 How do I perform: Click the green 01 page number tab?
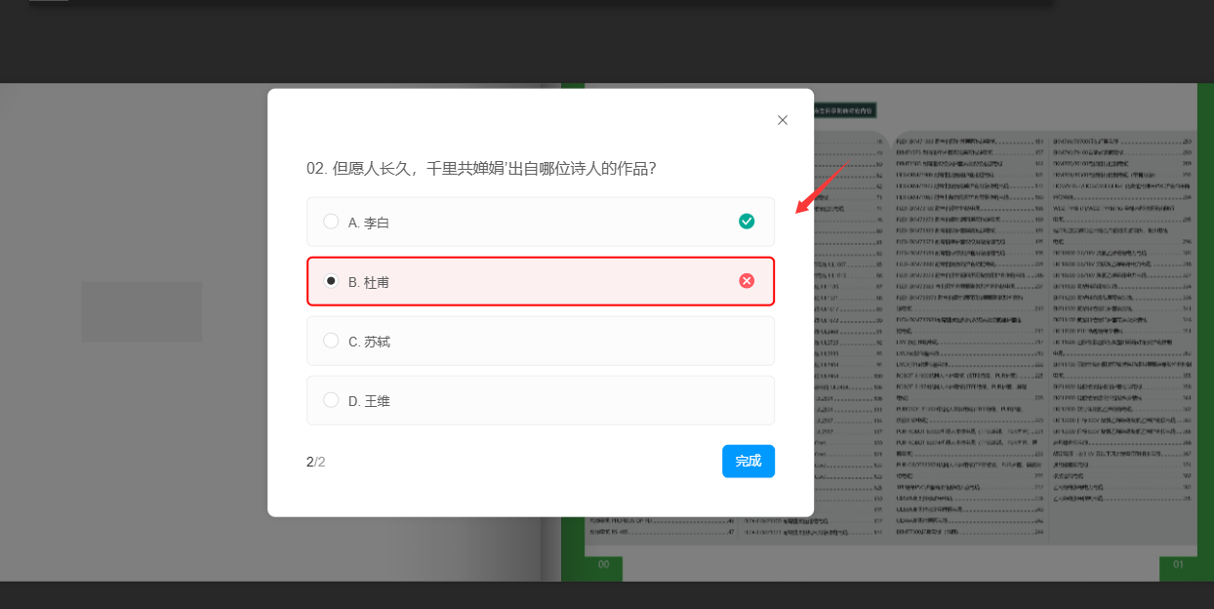[1177, 565]
